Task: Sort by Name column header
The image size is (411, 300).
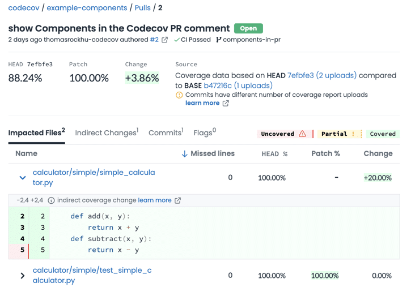Action: pos(26,153)
